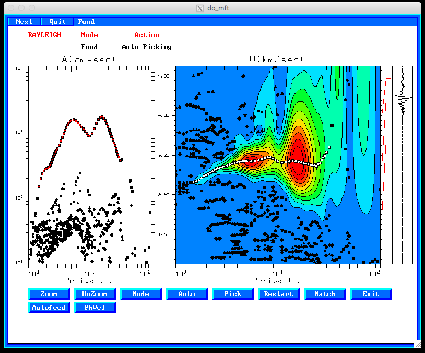The width and height of the screenshot is (425, 353).
Task: Click the Period (s) label under contour plot
Action: (x=277, y=280)
